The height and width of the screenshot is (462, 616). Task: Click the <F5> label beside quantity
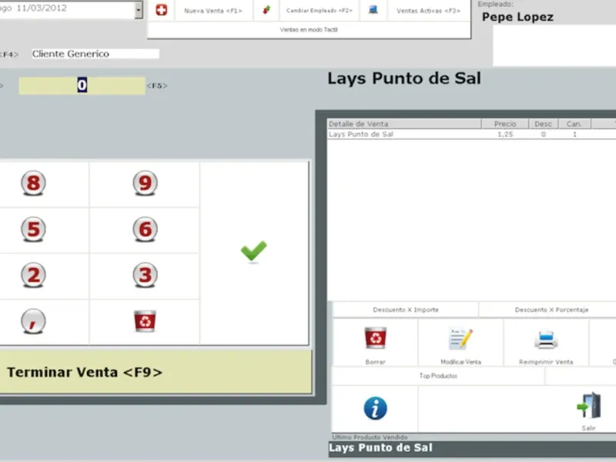pos(157,85)
